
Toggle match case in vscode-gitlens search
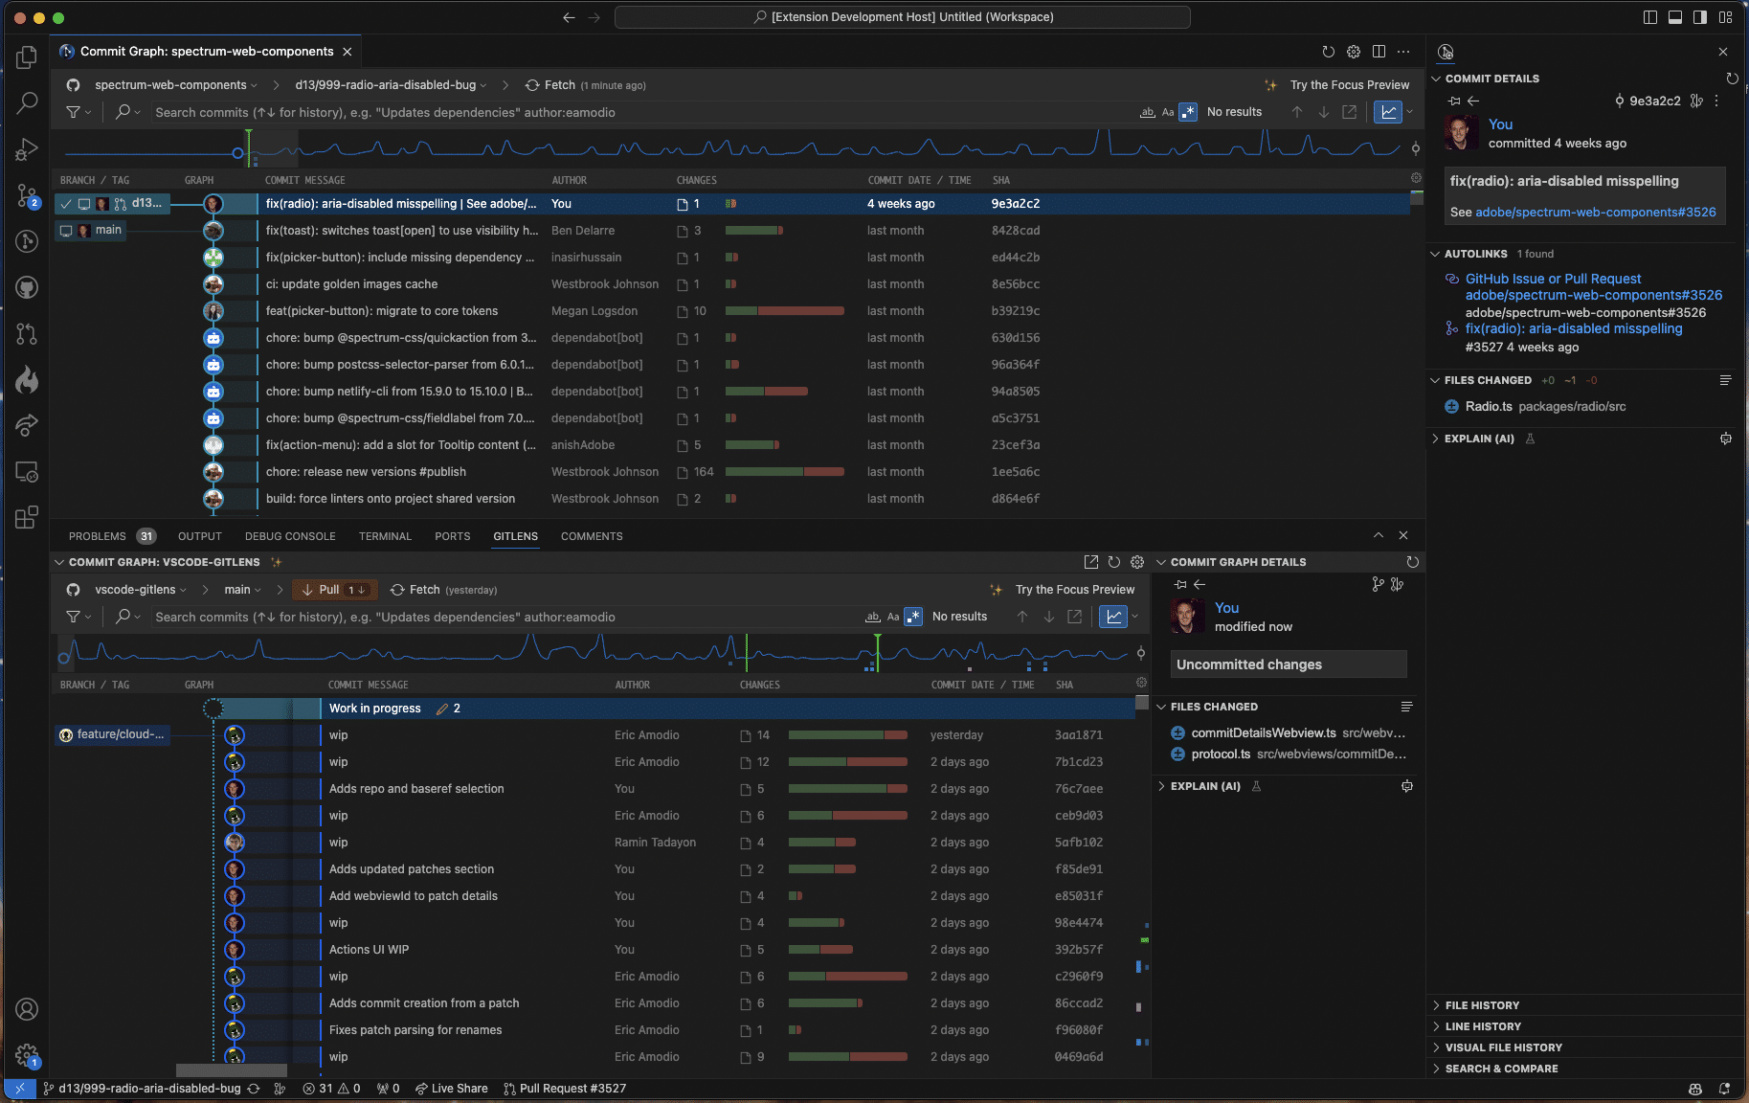(893, 617)
